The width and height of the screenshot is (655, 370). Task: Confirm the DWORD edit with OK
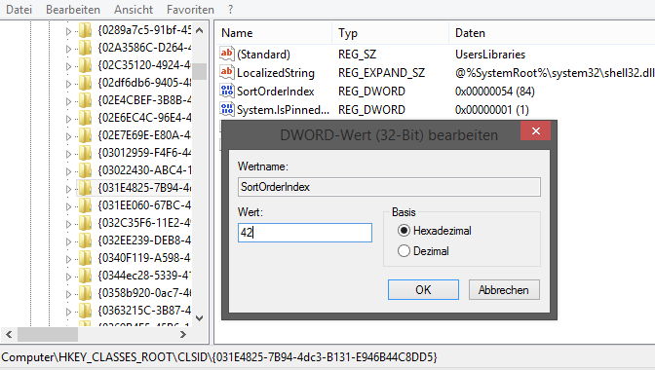423,289
